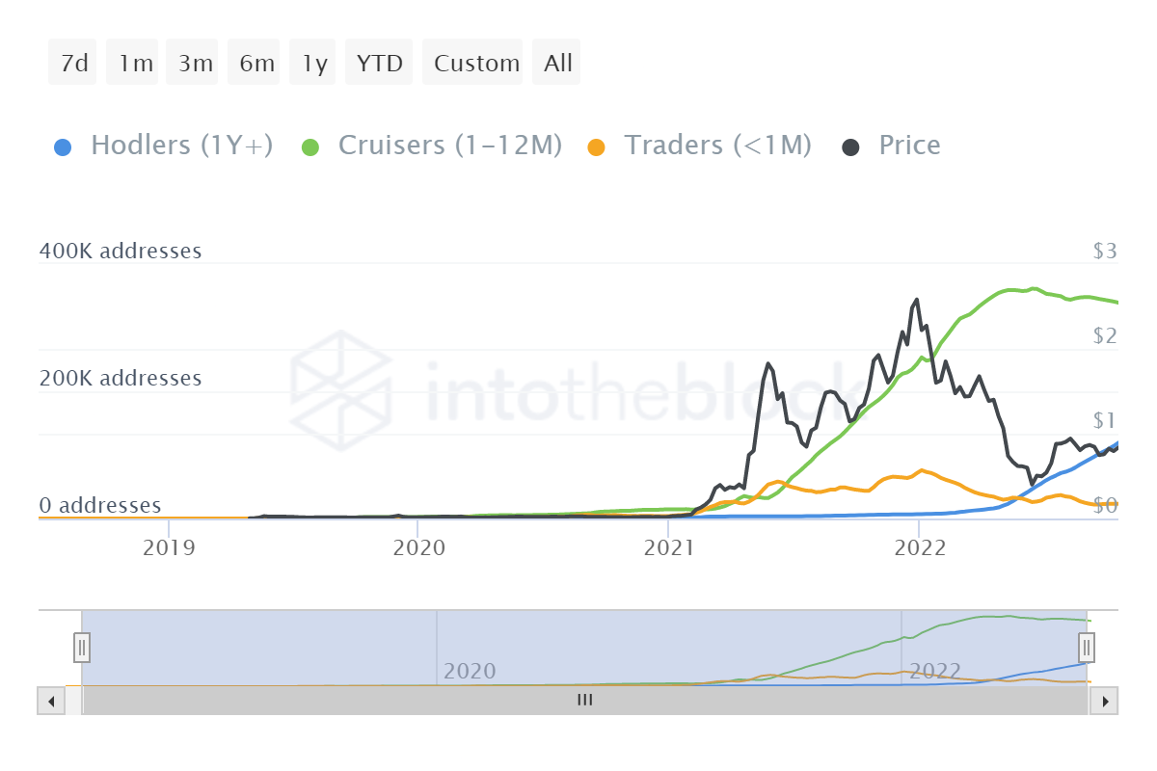Show All time range data
1157x771 pixels.
point(557,64)
